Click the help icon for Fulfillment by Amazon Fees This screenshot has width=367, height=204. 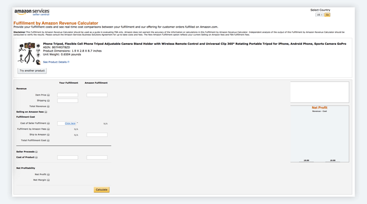point(48,129)
